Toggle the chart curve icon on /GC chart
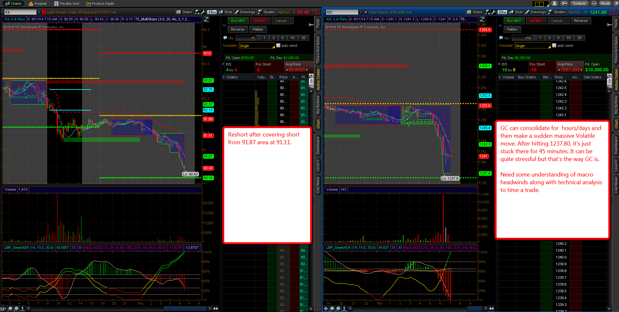 click(x=482, y=19)
